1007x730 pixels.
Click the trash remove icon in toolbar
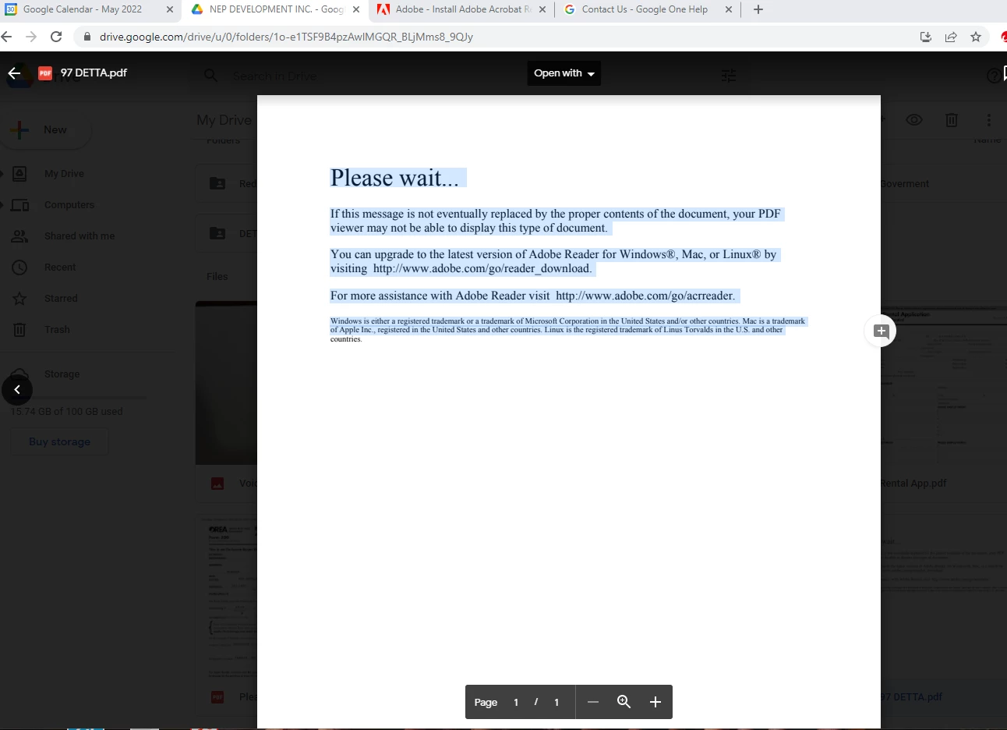coord(952,120)
